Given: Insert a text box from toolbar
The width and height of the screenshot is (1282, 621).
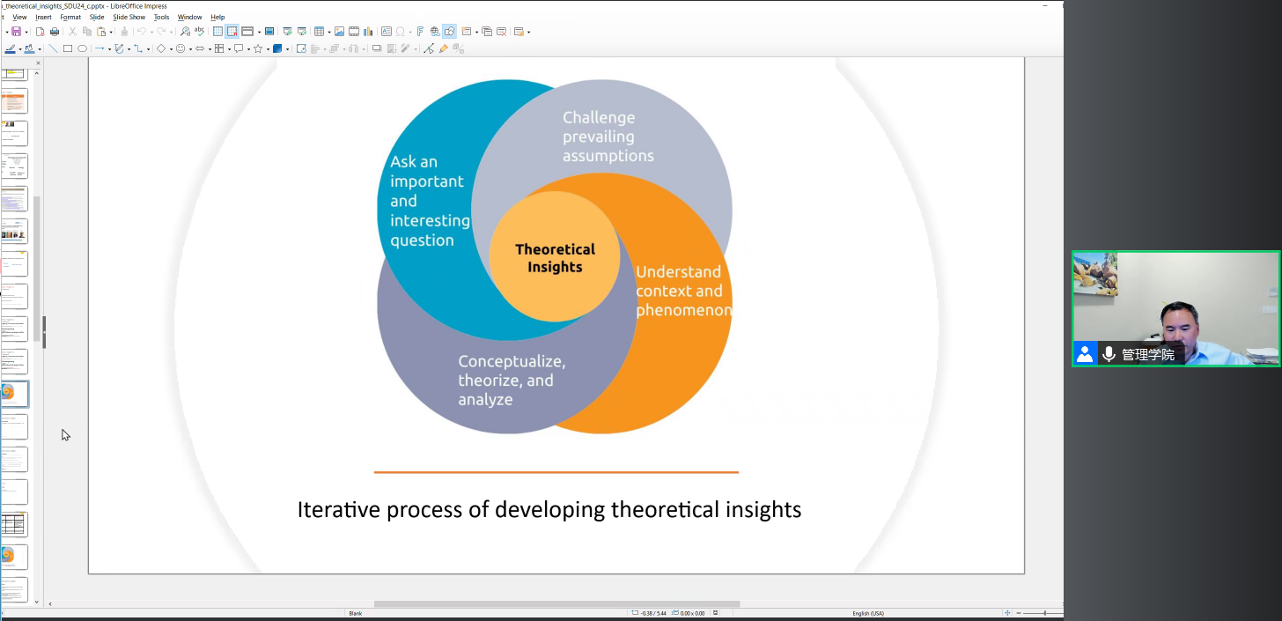Looking at the screenshot, I should pos(386,32).
